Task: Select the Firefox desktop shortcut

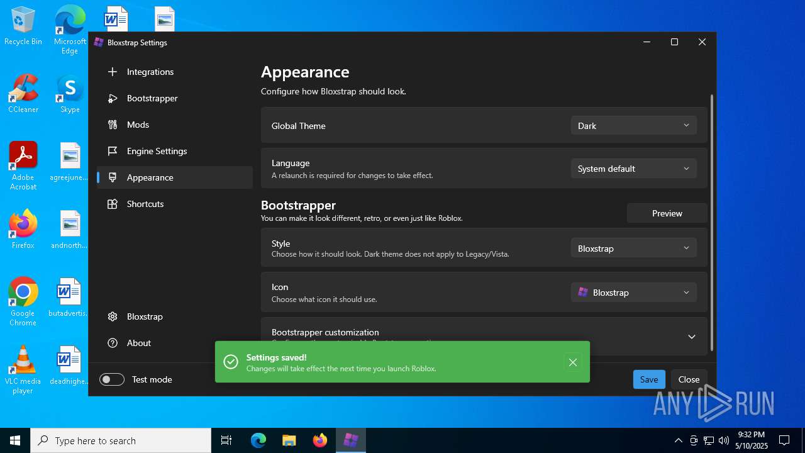Action: [23, 230]
